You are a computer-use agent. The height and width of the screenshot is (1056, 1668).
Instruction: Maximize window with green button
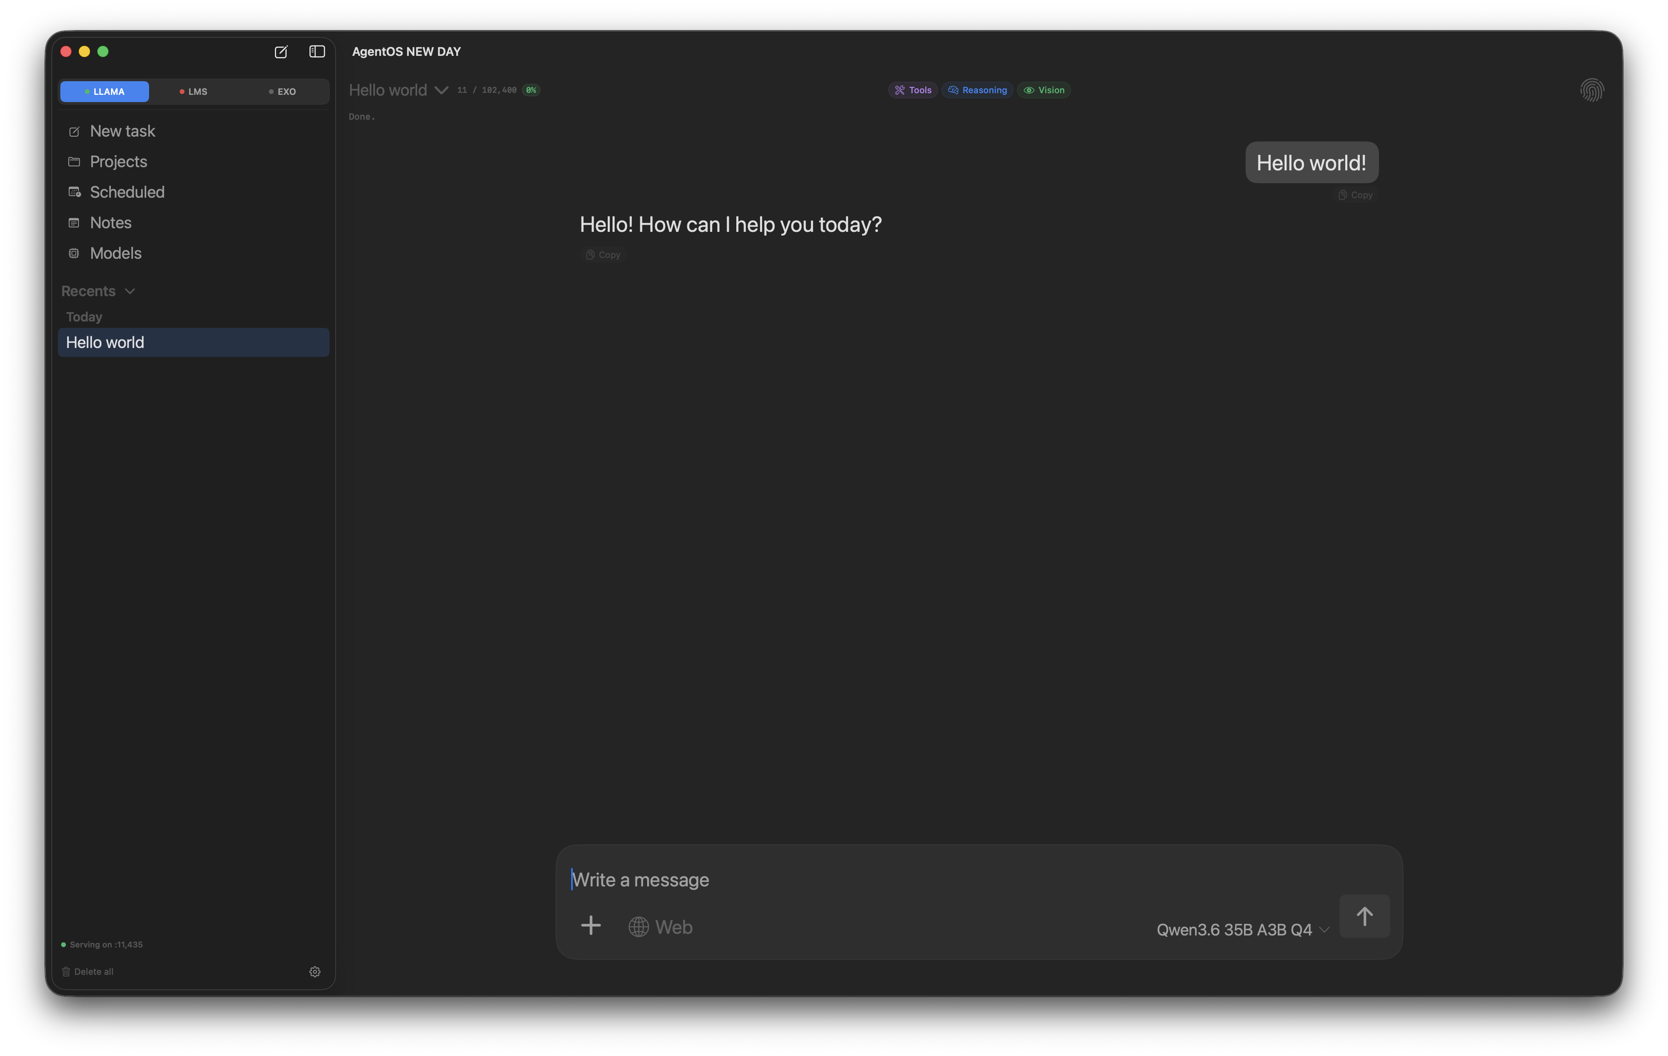(x=103, y=51)
